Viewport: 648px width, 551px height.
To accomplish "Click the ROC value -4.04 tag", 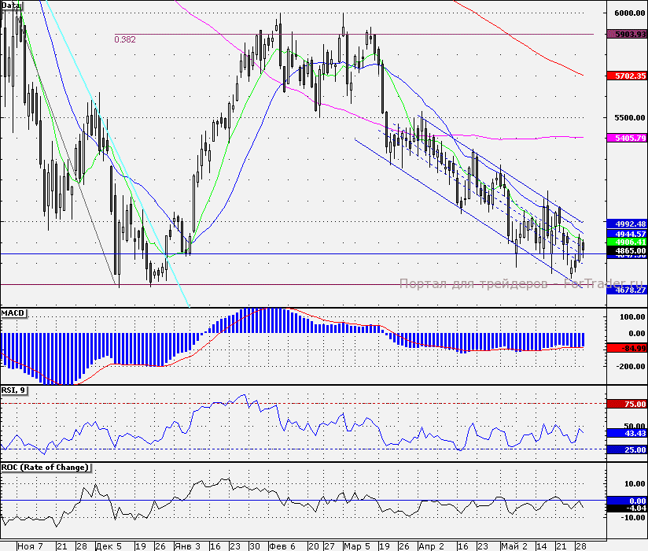I will [626, 508].
